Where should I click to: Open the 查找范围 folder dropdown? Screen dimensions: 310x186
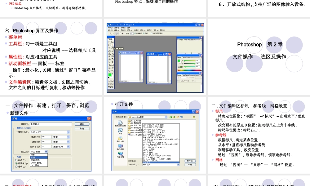148,117
